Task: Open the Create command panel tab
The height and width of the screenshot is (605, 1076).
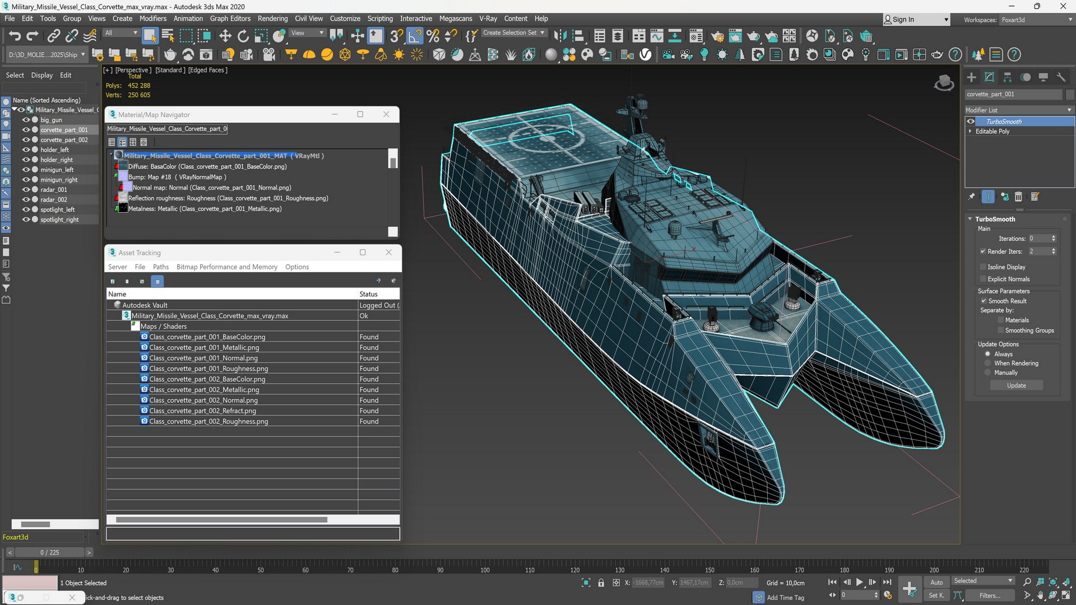Action: tap(972, 77)
